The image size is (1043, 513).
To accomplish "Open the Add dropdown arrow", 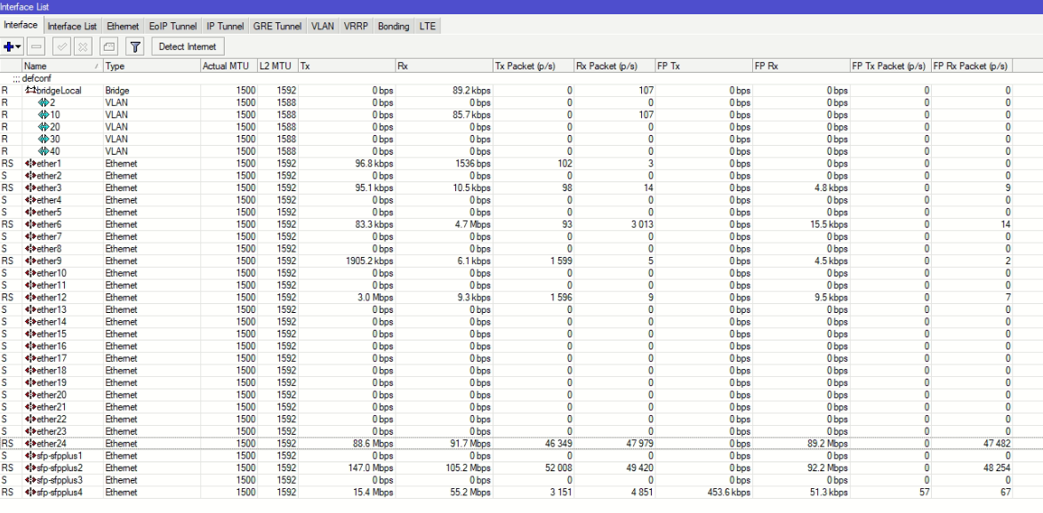I will pos(19,46).
